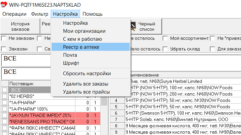This screenshot has height=135, width=241.
Task: Select 5-HTP 50 мг капс. №30 row
Action: click(183, 100)
